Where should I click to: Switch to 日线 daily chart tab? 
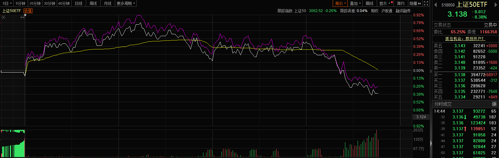point(79,3)
